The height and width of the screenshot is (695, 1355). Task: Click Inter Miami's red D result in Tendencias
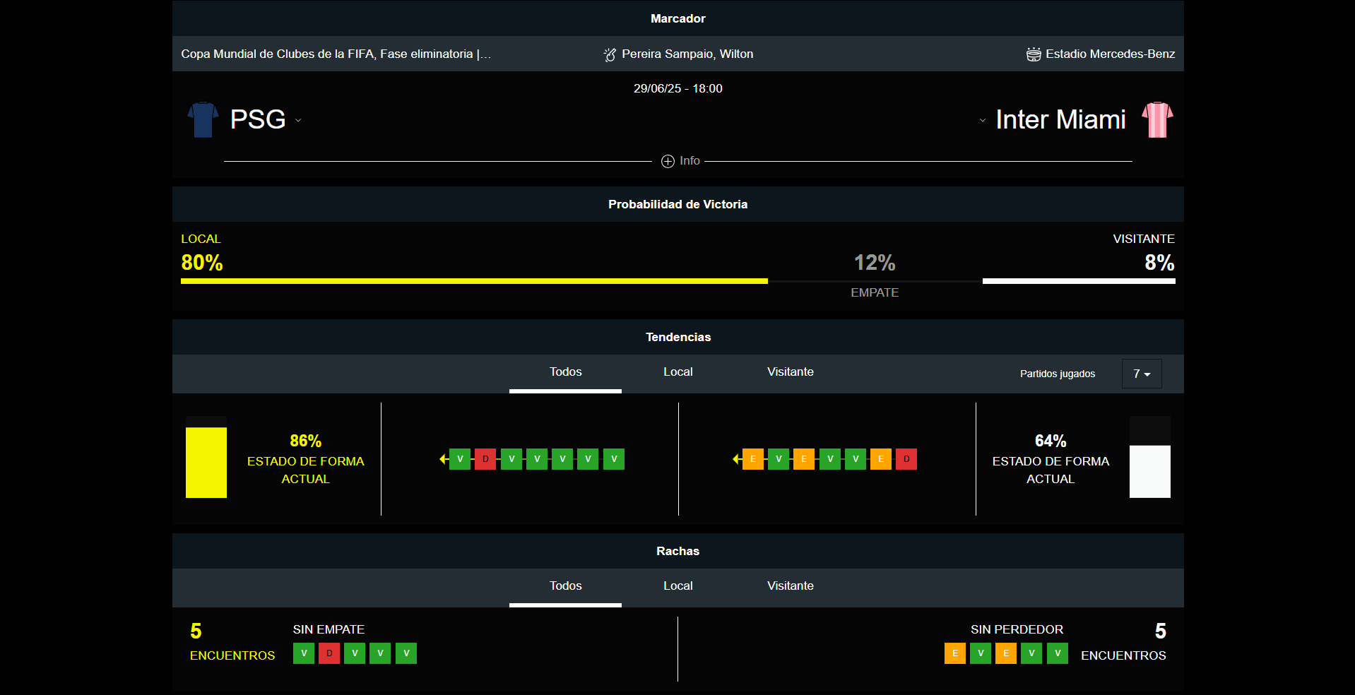click(906, 459)
